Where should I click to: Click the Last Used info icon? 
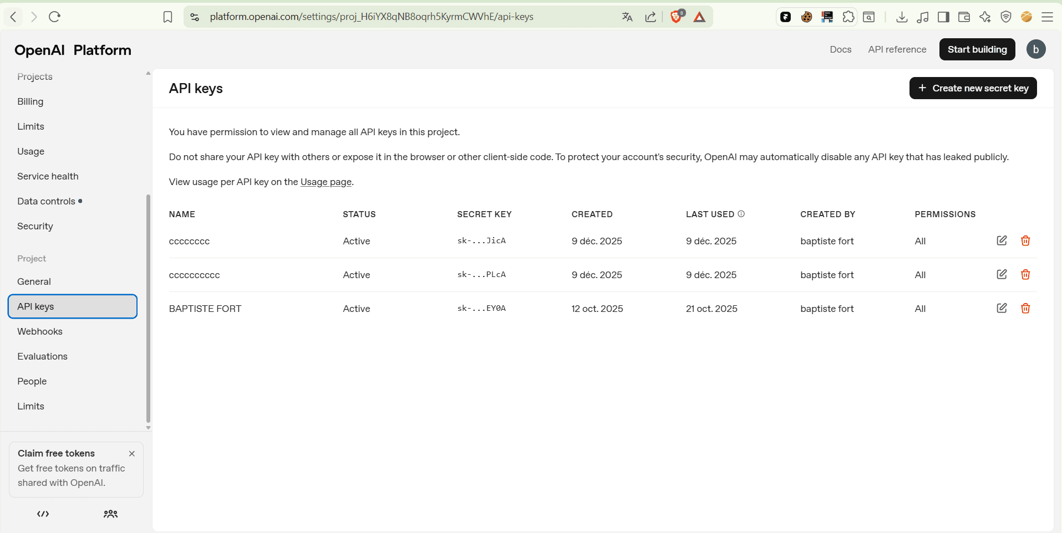point(741,214)
